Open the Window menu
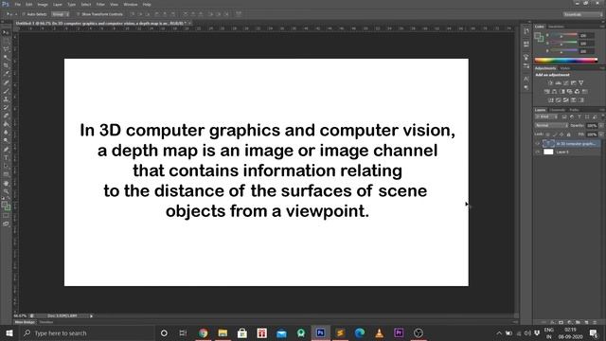606x341 pixels. coord(131,5)
